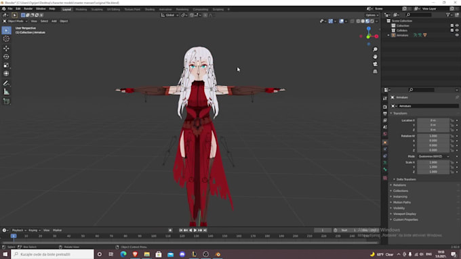This screenshot has width=461, height=259.
Task: Switch to rendered viewport shading
Action: tap(372, 21)
